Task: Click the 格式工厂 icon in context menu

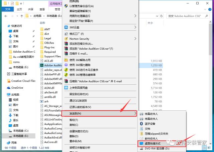Action: [x=66, y=34]
